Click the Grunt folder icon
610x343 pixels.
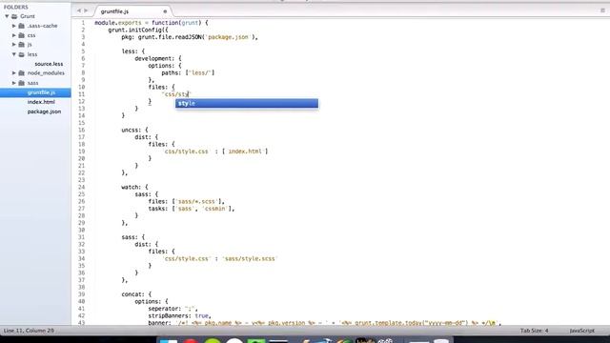[14, 16]
